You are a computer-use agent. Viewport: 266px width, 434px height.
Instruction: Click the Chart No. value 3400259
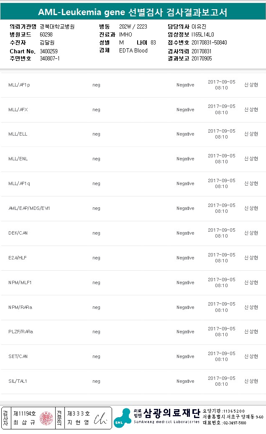[x=49, y=51]
